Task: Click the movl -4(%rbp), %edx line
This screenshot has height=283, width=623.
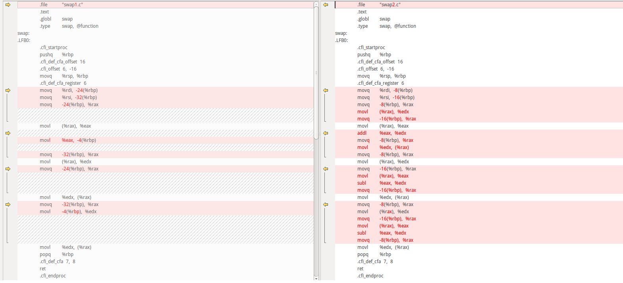Action: (x=68, y=212)
